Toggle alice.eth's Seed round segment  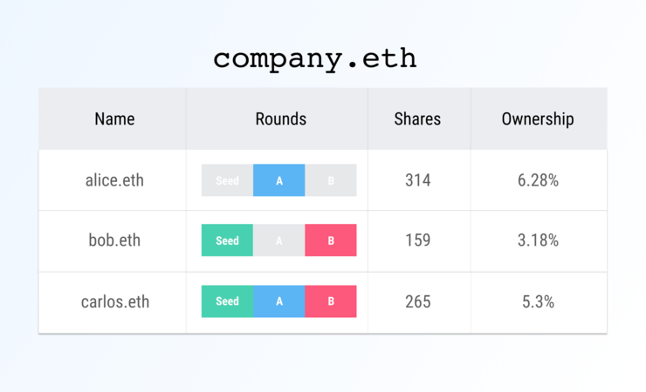tap(227, 180)
